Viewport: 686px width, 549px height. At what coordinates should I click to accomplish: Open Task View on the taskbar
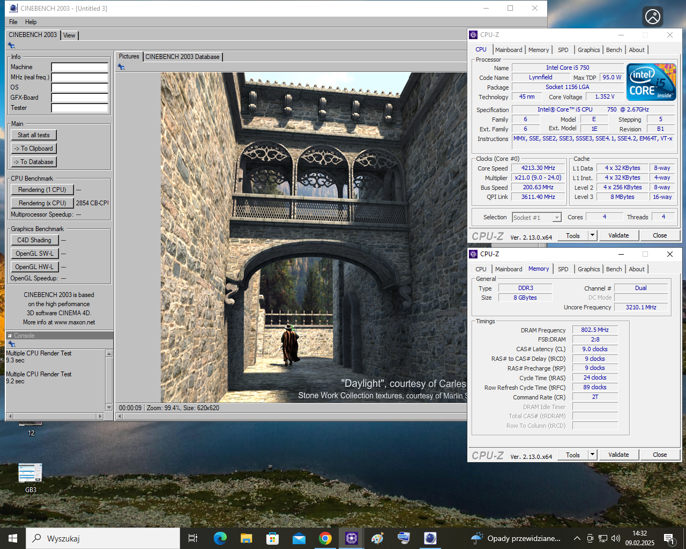193,538
